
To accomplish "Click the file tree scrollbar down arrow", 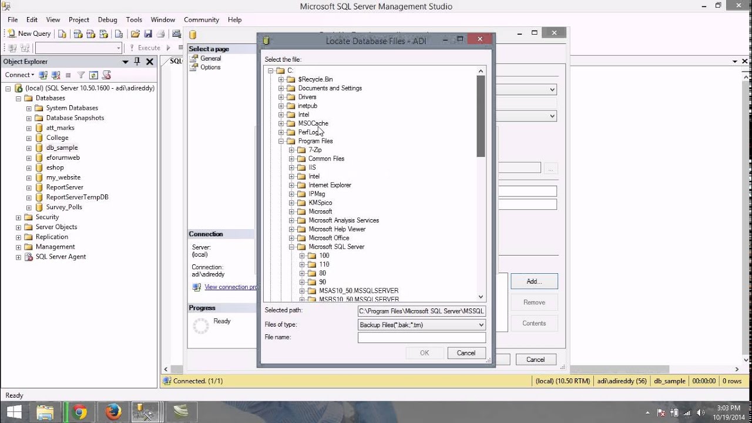I will click(481, 297).
